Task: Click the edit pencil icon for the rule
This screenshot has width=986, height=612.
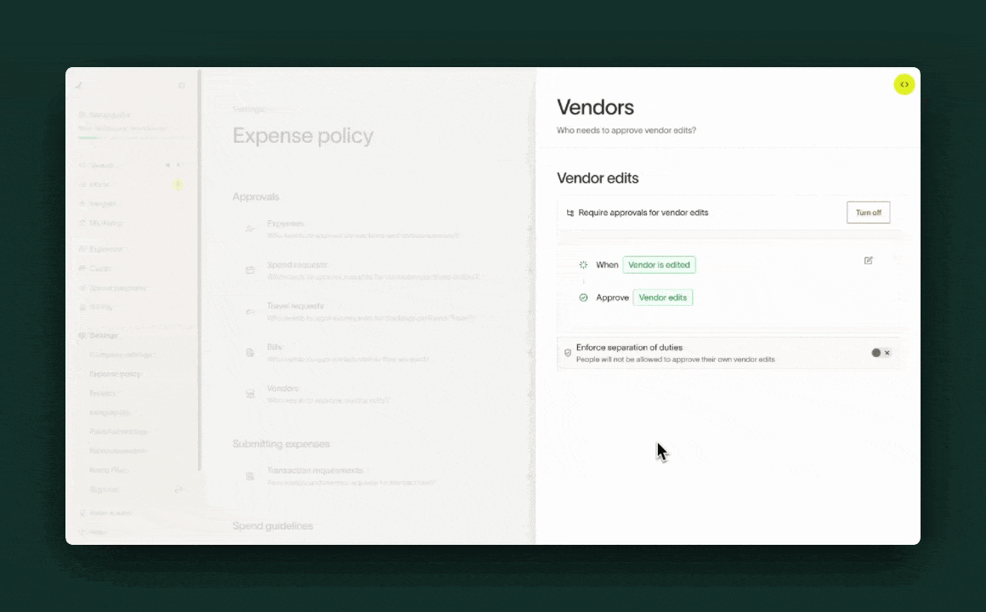Action: click(x=869, y=260)
